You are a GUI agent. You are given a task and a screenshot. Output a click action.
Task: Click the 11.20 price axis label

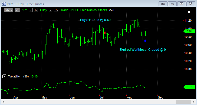click(188, 21)
